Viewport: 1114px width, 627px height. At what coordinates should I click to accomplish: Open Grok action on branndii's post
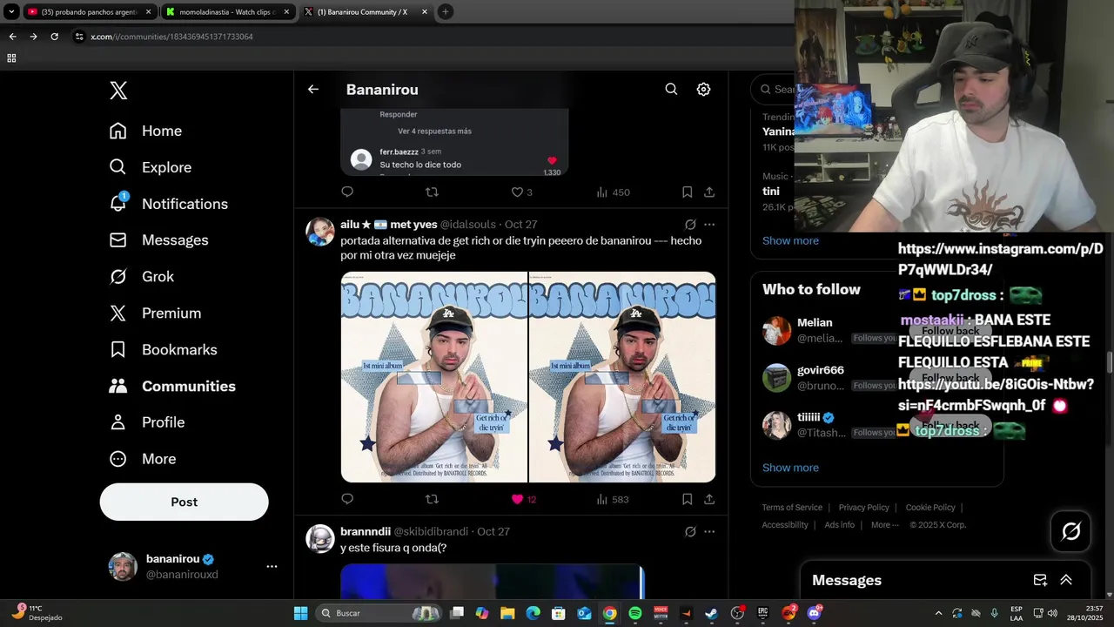click(690, 531)
